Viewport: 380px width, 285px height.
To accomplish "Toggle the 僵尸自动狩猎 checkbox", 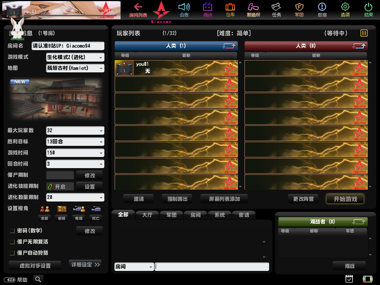I will [12, 253].
